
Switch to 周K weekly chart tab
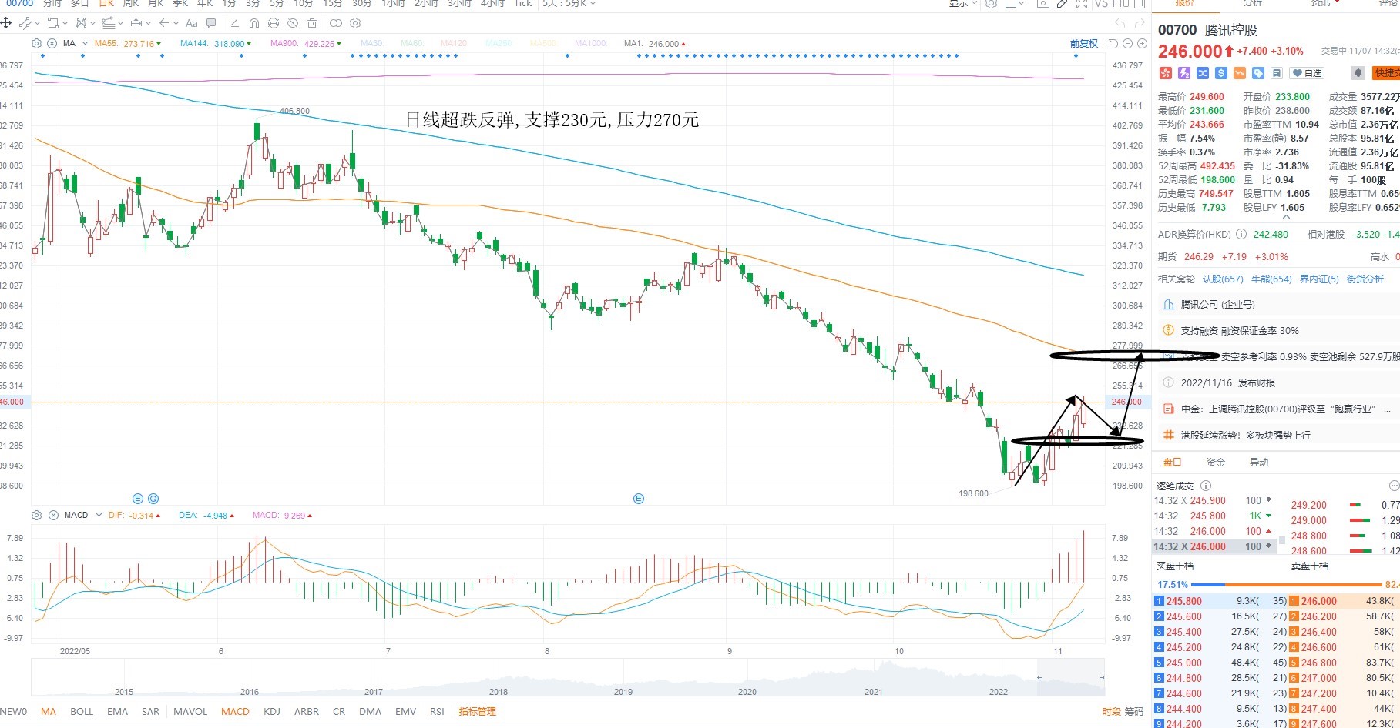pyautogui.click(x=131, y=3)
